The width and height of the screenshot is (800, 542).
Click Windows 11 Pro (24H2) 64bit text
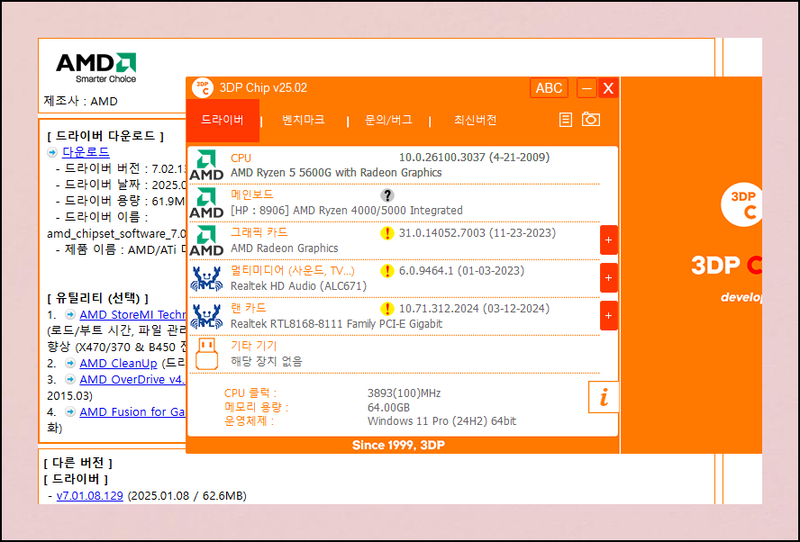[x=441, y=421]
